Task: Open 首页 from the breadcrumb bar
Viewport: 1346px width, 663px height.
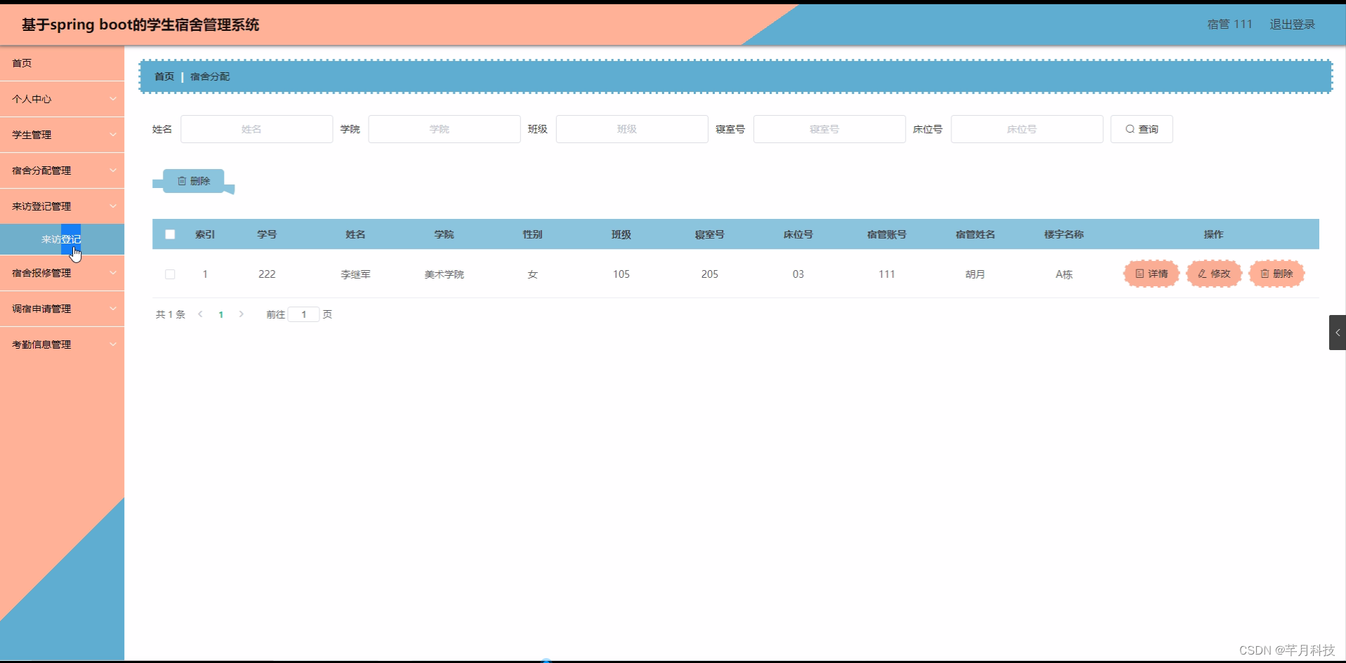Action: pos(164,76)
